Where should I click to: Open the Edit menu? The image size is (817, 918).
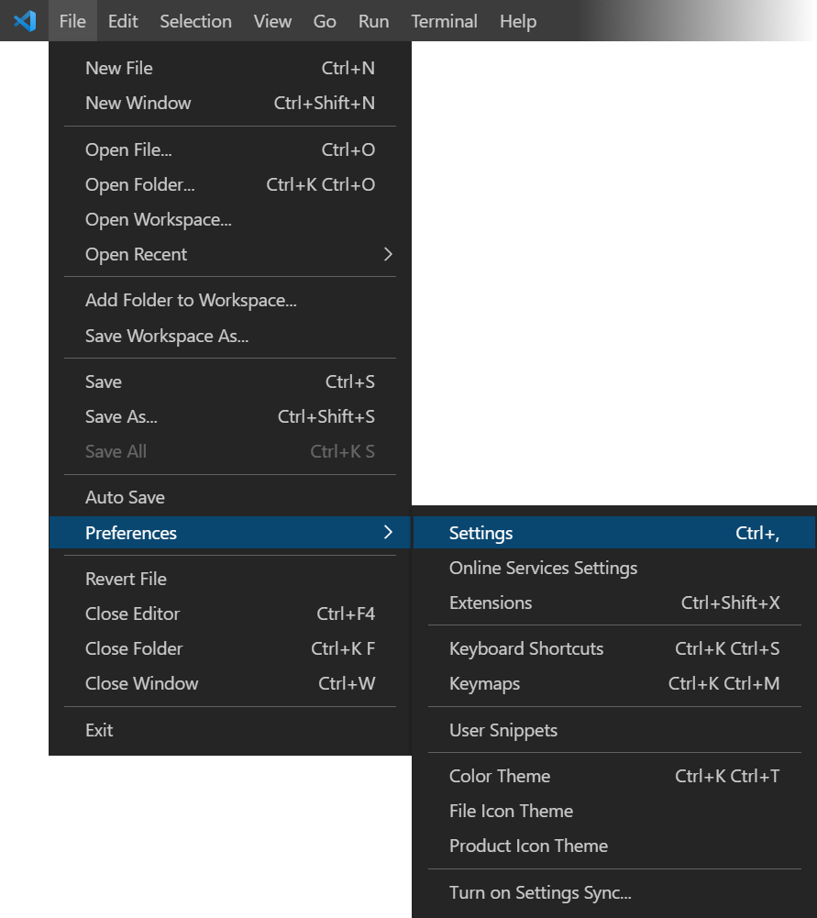(122, 20)
